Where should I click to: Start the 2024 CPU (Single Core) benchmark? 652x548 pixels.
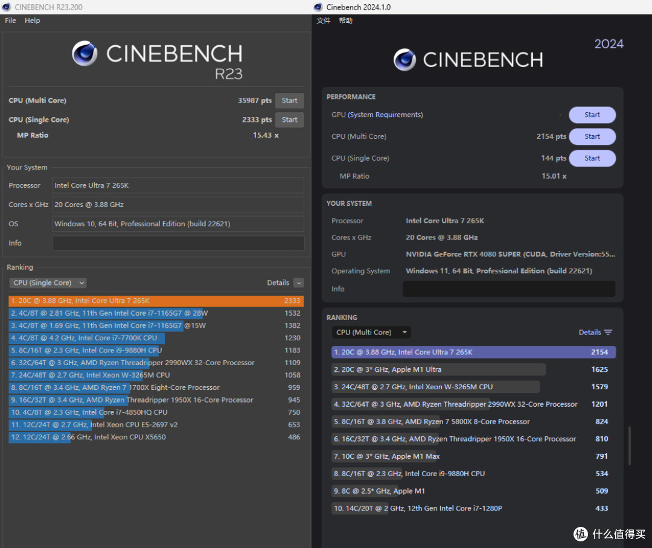click(592, 158)
